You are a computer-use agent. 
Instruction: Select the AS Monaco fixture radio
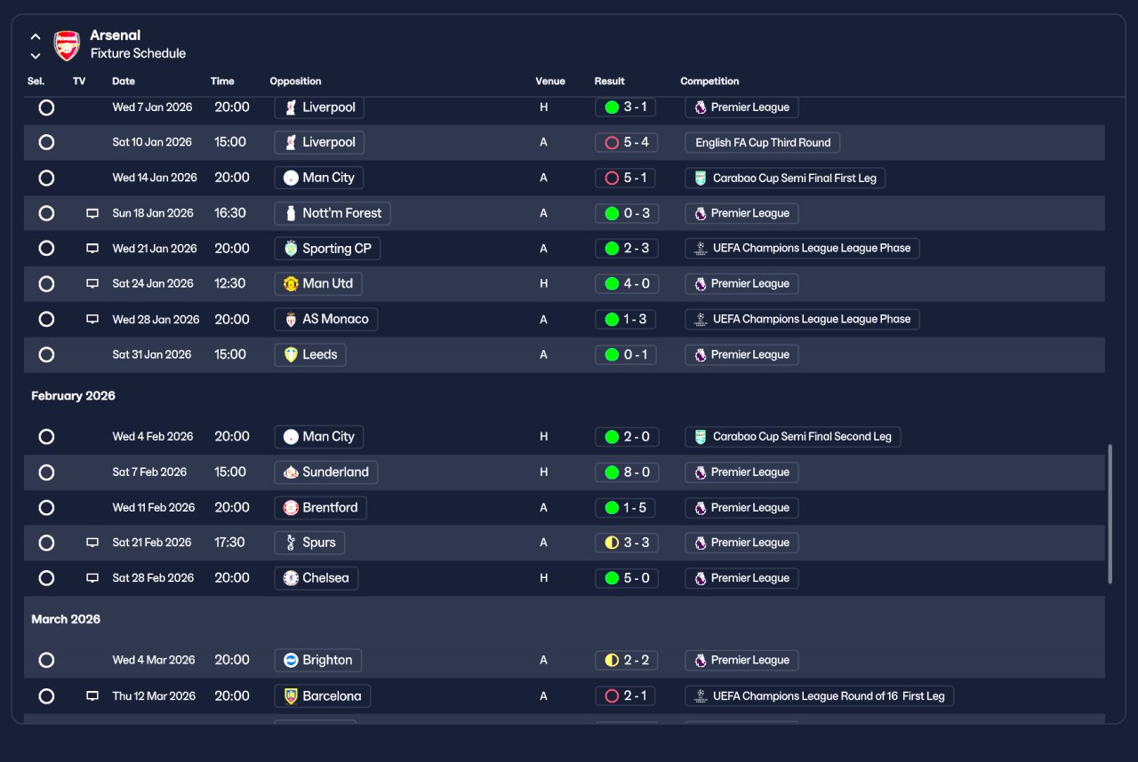point(46,319)
